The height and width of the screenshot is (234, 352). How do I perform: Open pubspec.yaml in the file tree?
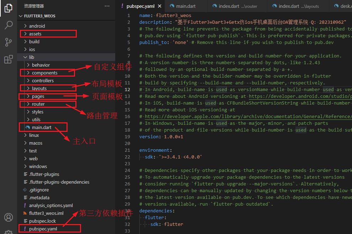pos(66,229)
